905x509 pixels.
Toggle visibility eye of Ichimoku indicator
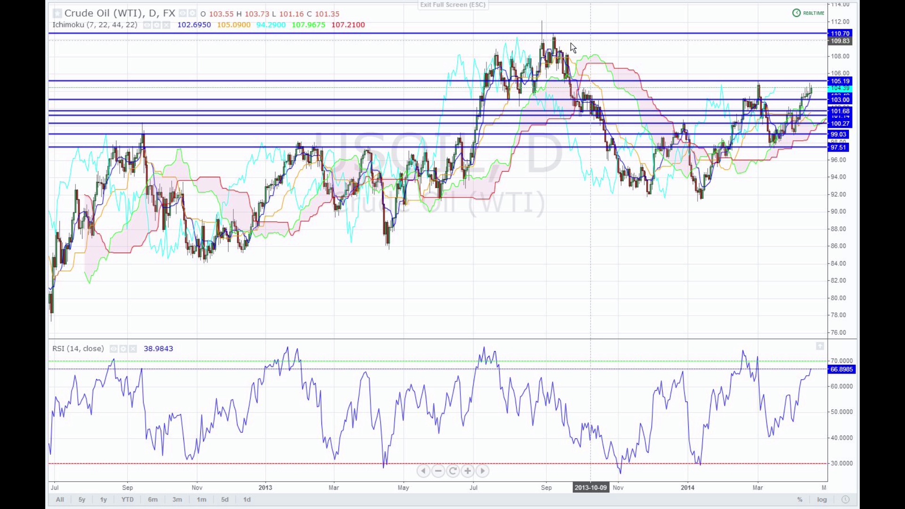click(147, 25)
